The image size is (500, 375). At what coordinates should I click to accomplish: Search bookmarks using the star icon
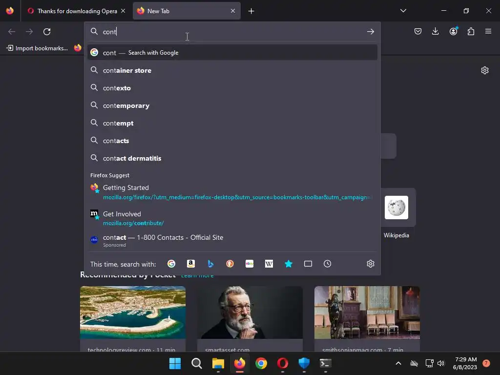(289, 264)
